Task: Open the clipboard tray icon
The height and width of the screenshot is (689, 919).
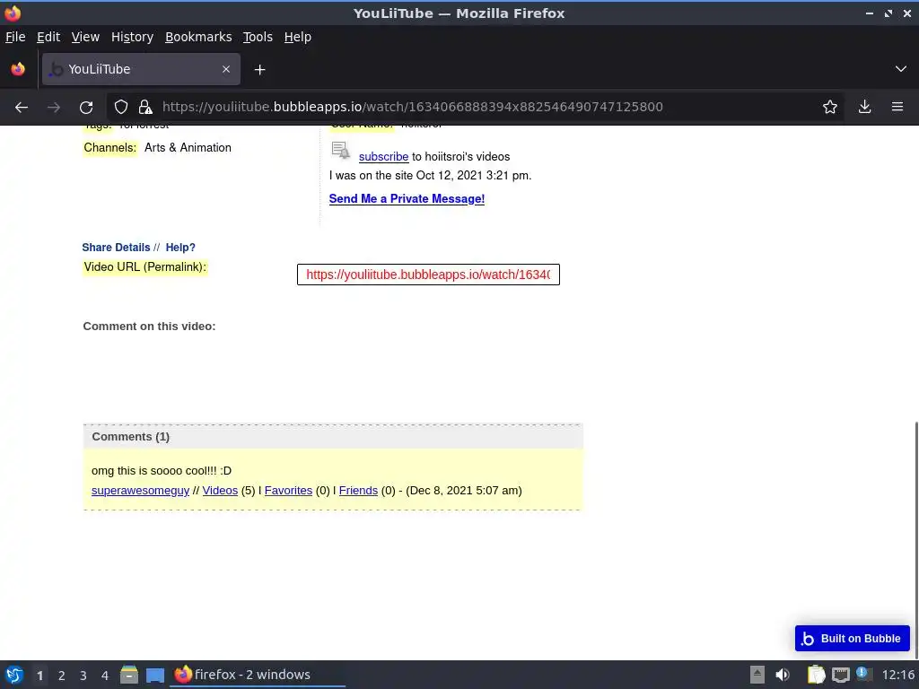Action: click(x=816, y=675)
